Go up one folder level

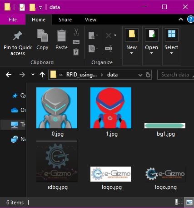click(x=42, y=75)
